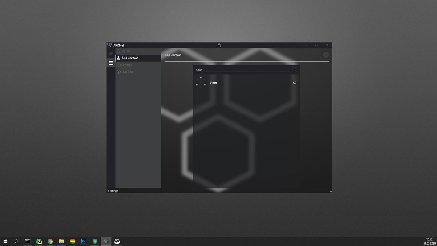
Task: Minimize the ARKNet window
Action: [306, 45]
